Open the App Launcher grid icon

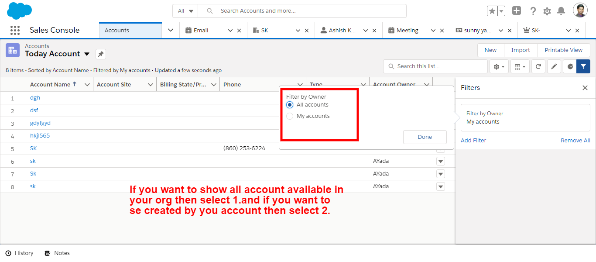tap(15, 30)
